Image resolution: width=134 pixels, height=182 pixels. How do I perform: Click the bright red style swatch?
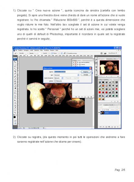pos(100,93)
